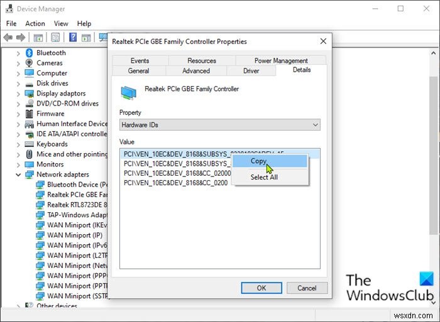Click the Device Manager title bar icon
Image resolution: width=440 pixels, height=322 pixels.
pos(9,9)
